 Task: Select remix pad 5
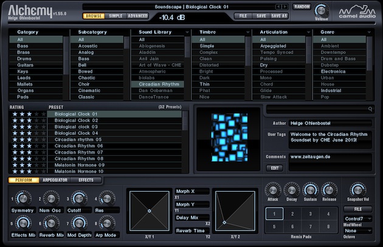(274, 226)
